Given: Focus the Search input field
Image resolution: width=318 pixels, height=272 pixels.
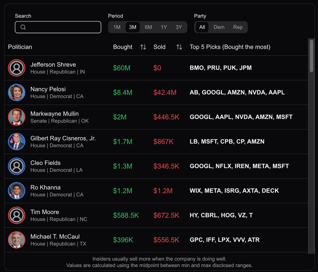Looking at the screenshot, I should coord(62,27).
